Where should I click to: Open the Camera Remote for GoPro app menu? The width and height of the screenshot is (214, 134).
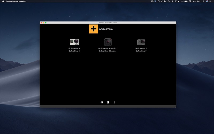pyautogui.click(x=16, y=1)
